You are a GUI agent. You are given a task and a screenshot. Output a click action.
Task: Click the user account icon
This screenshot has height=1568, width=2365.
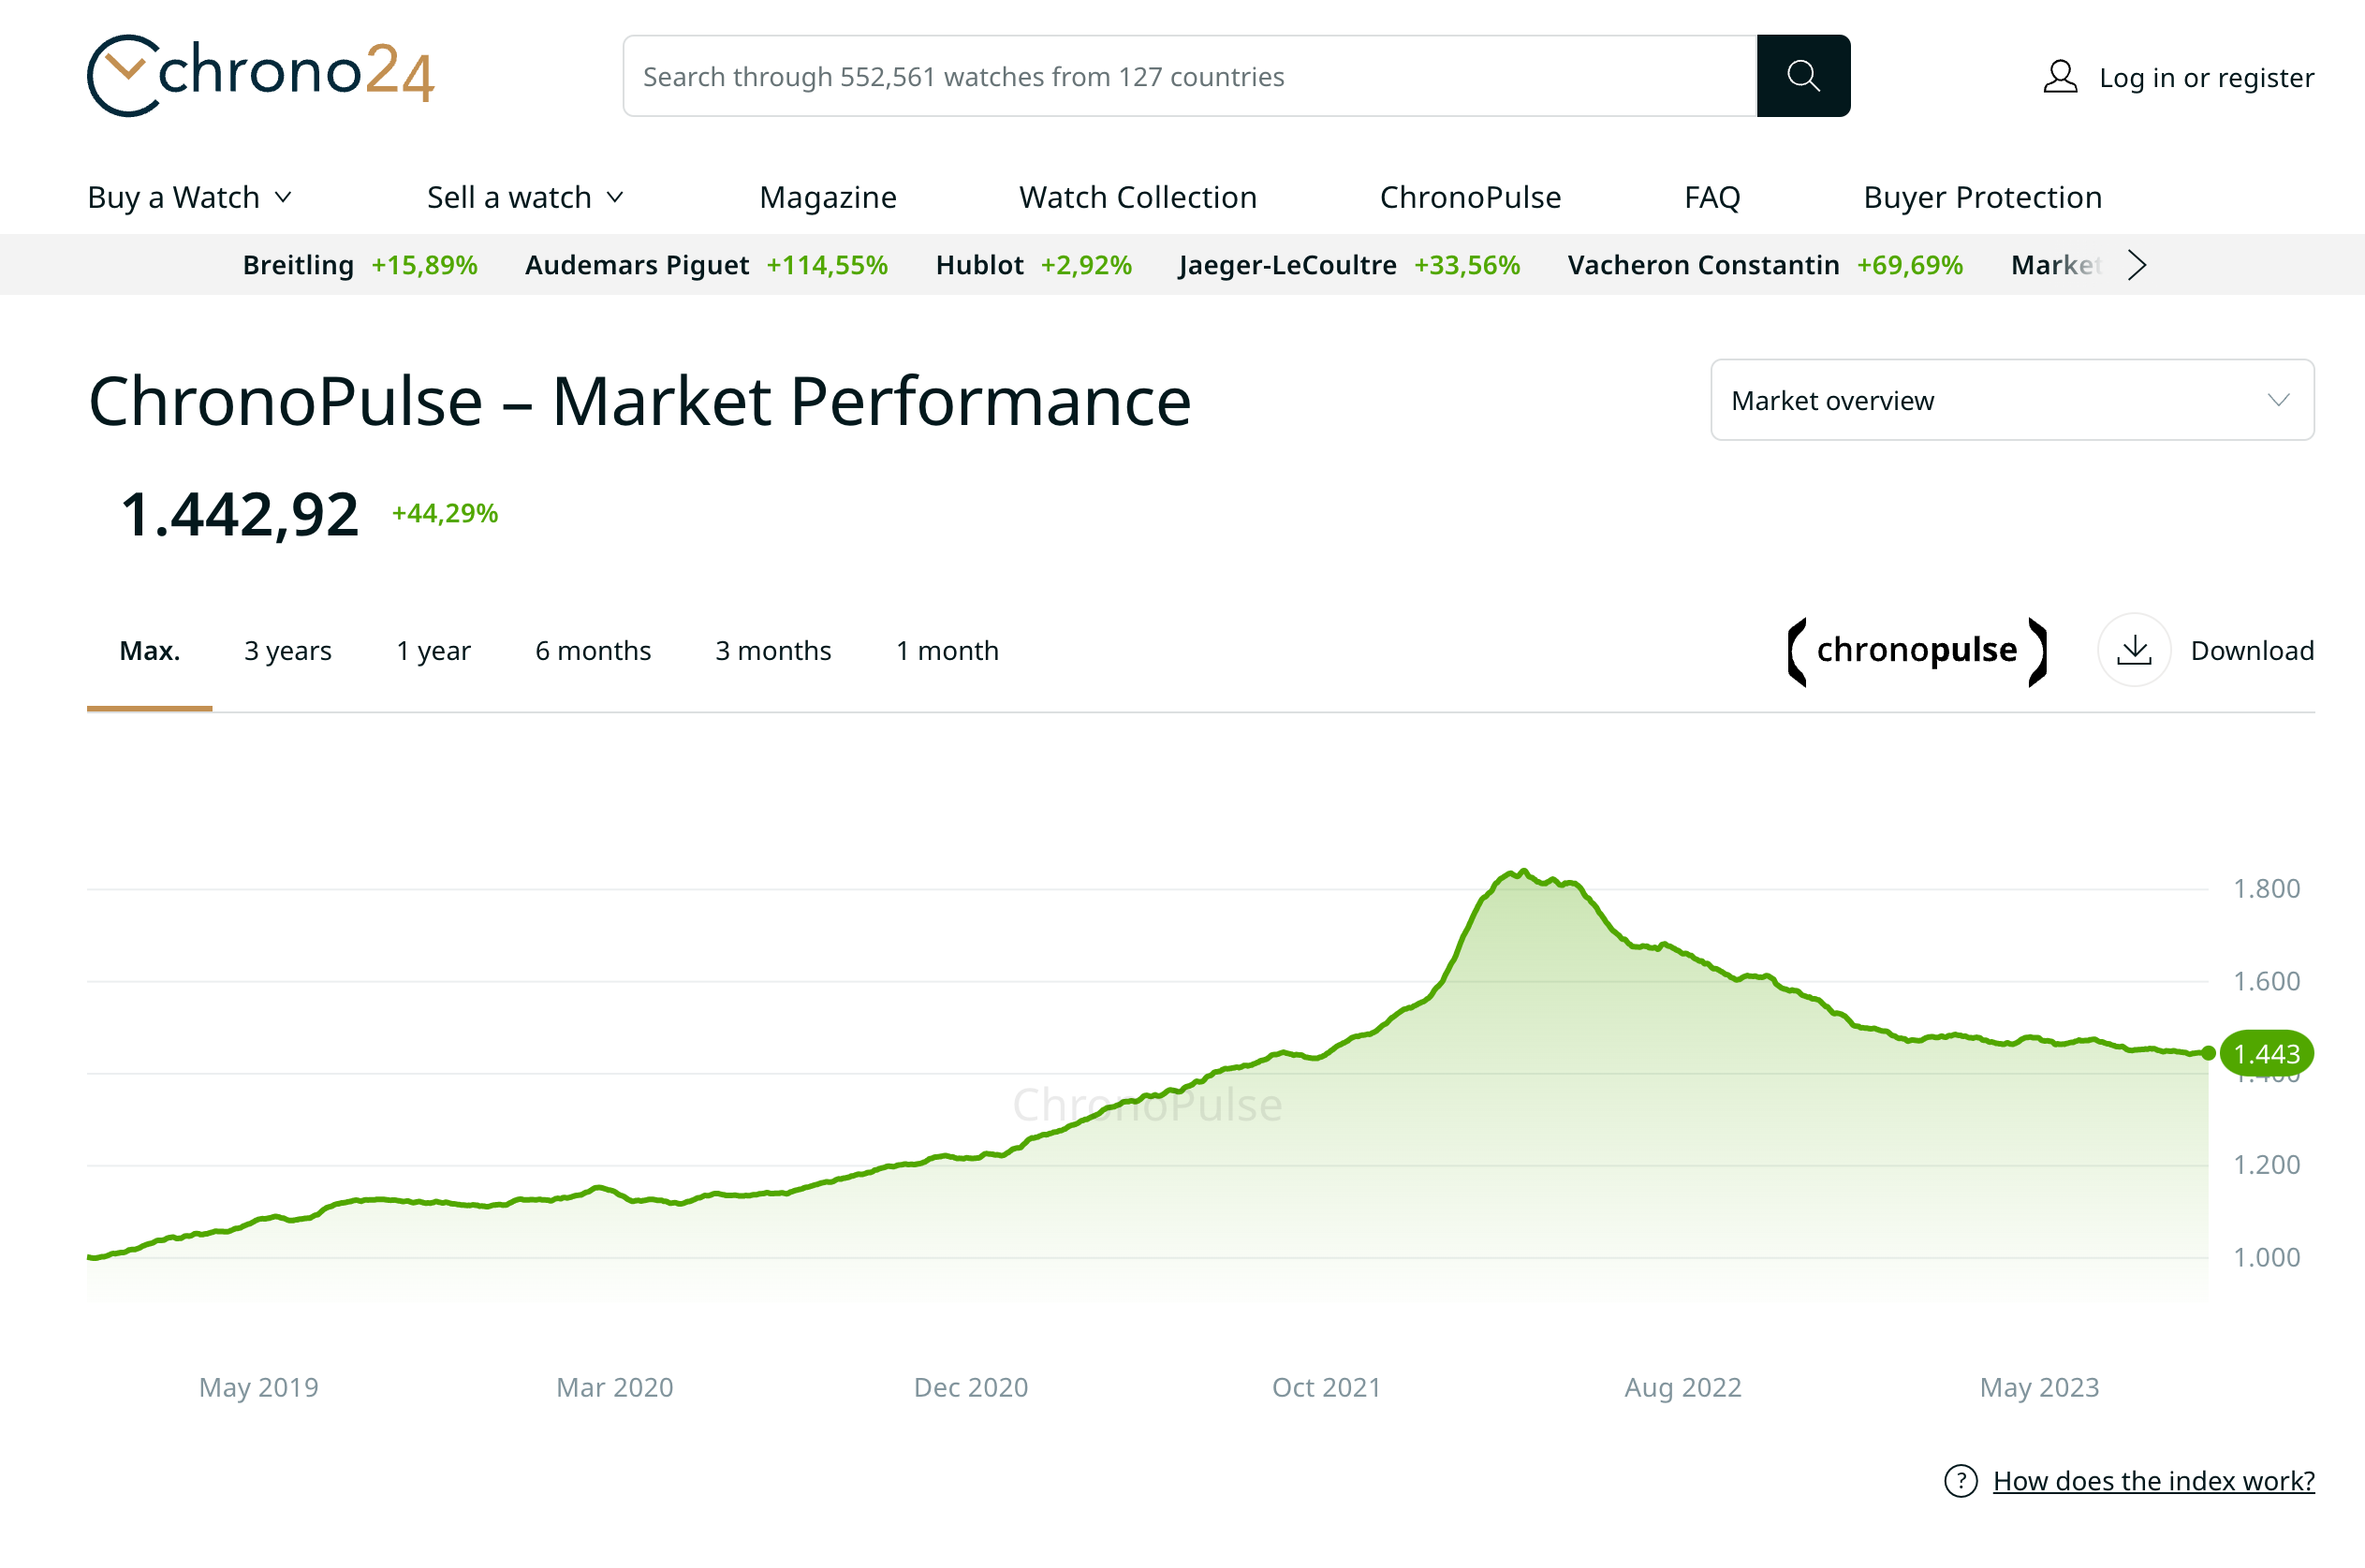[x=2059, y=77]
